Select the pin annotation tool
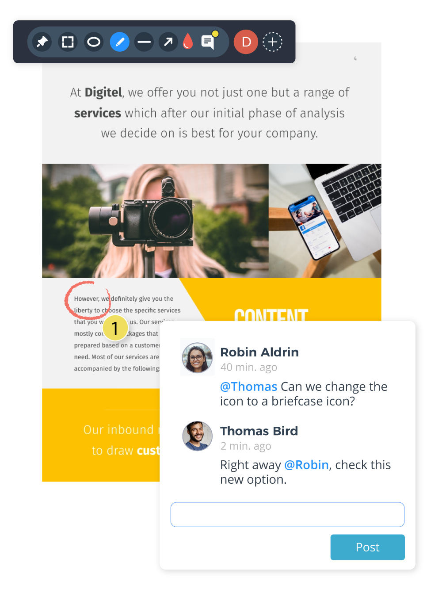 coord(42,42)
